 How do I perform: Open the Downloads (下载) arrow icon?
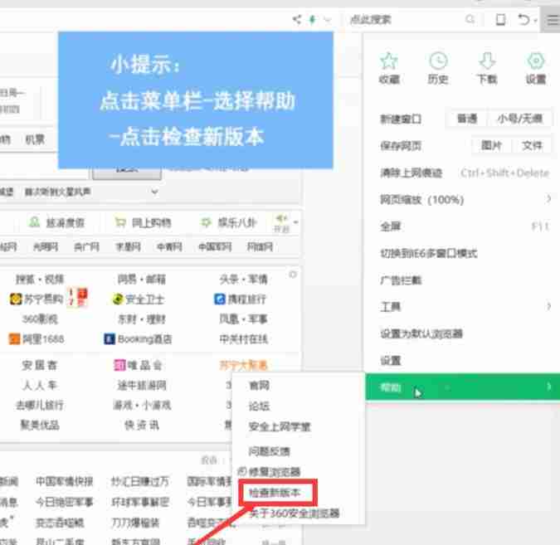487,61
